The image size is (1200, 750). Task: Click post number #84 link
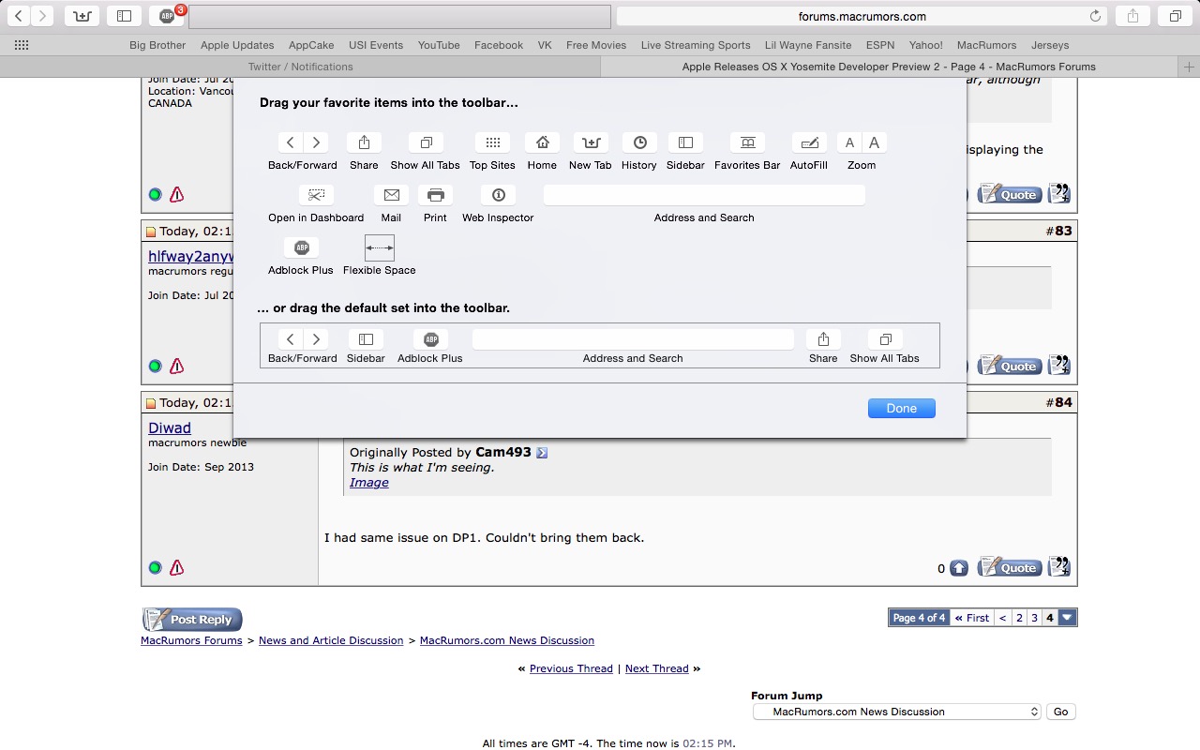(x=1063, y=402)
